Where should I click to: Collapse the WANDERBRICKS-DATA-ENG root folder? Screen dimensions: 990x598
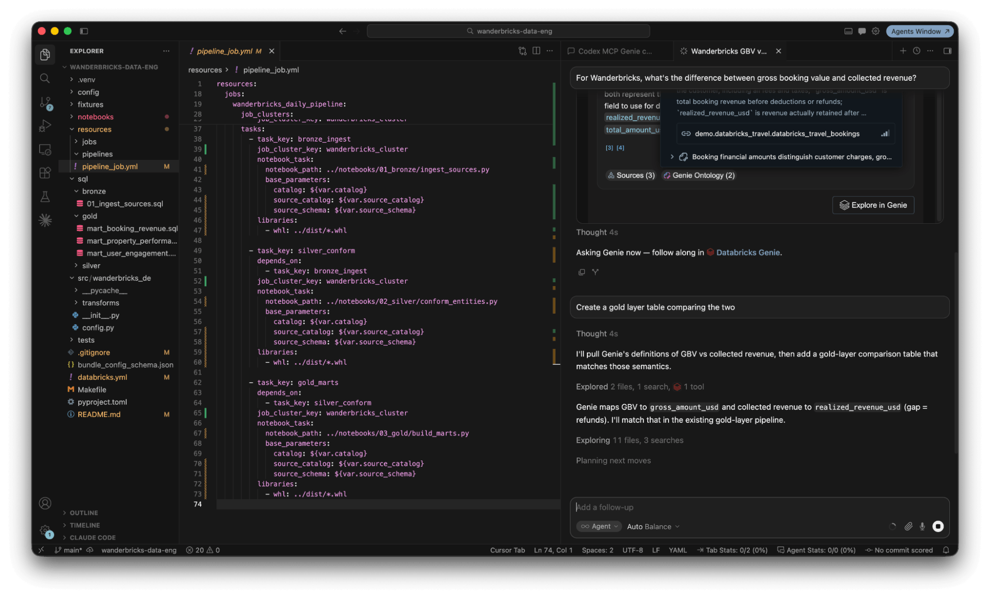click(113, 67)
